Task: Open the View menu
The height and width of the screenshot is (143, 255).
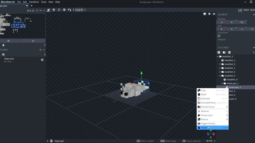Action: pyautogui.click(x=51, y=2)
